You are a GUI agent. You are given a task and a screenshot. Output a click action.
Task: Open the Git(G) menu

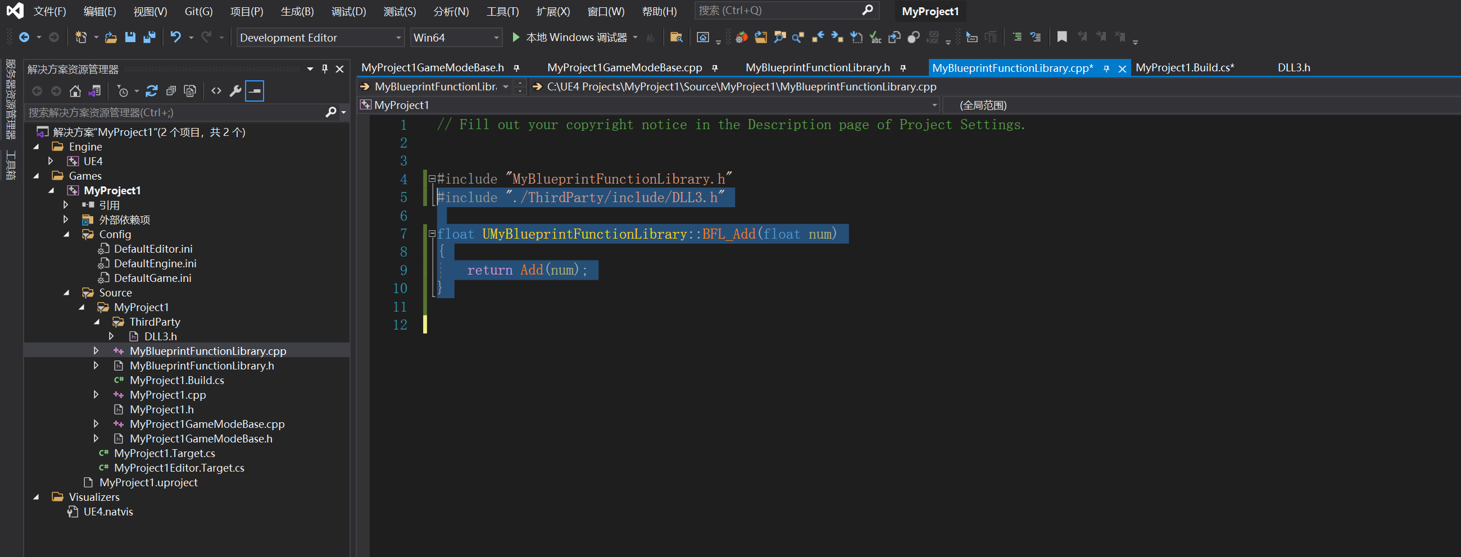(198, 11)
